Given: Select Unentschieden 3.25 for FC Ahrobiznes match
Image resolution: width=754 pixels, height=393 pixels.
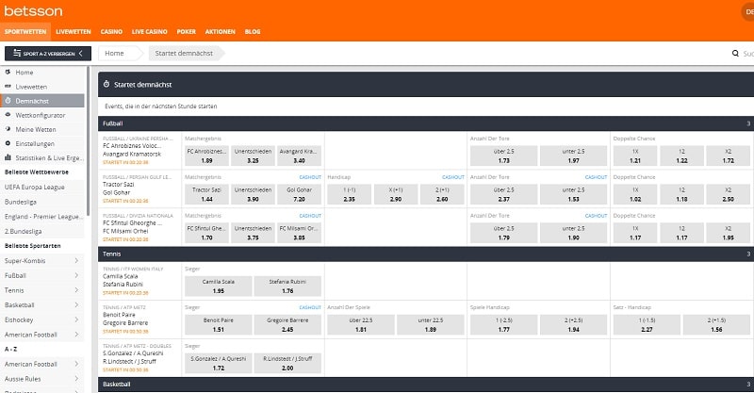Looking at the screenshot, I should click(x=253, y=156).
